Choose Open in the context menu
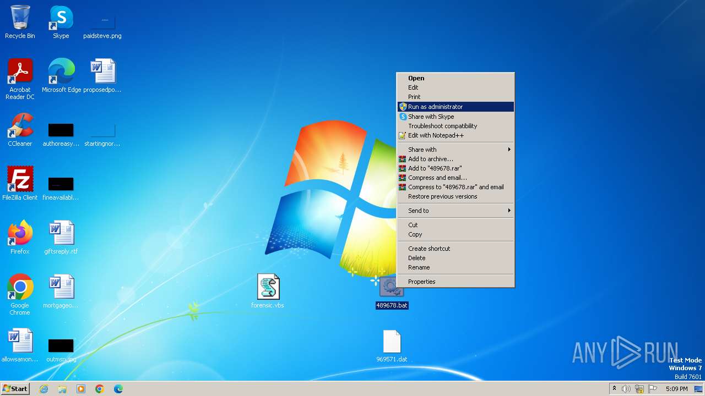 455,78
